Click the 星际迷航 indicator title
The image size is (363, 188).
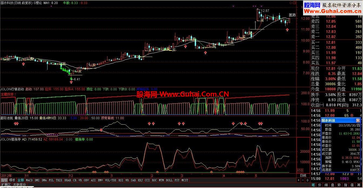[7, 118]
